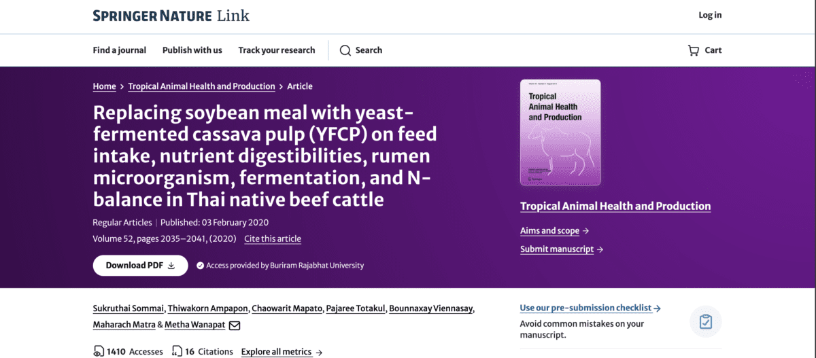Click the Accesses metric icon
The height and width of the screenshot is (358, 816).
tap(99, 351)
